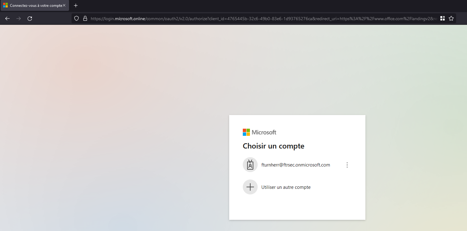The image size is (467, 231).
Task: Click the Microsoft logo
Action: (x=260, y=132)
